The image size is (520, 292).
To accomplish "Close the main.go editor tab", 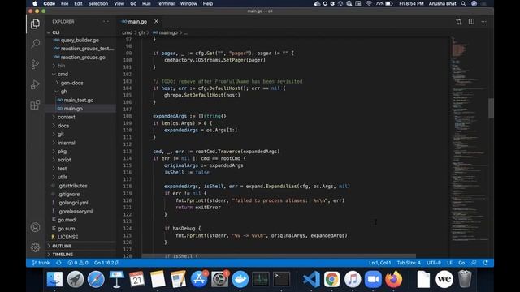I will click(x=156, y=22).
